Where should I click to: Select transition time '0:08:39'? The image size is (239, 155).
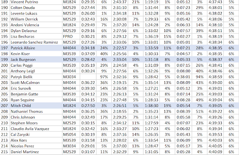pos(183,111)
